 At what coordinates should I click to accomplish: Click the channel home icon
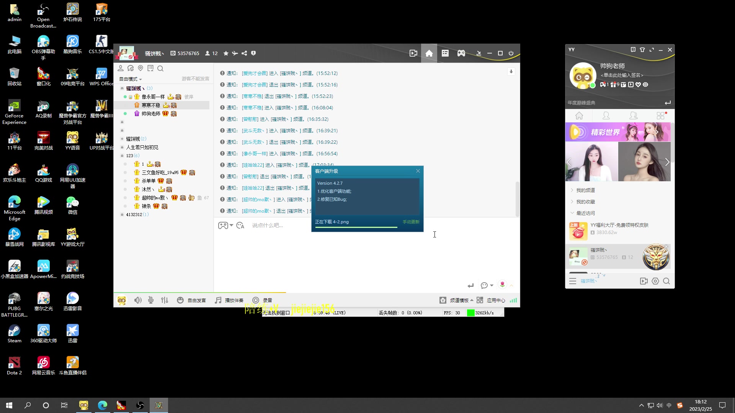429,53
